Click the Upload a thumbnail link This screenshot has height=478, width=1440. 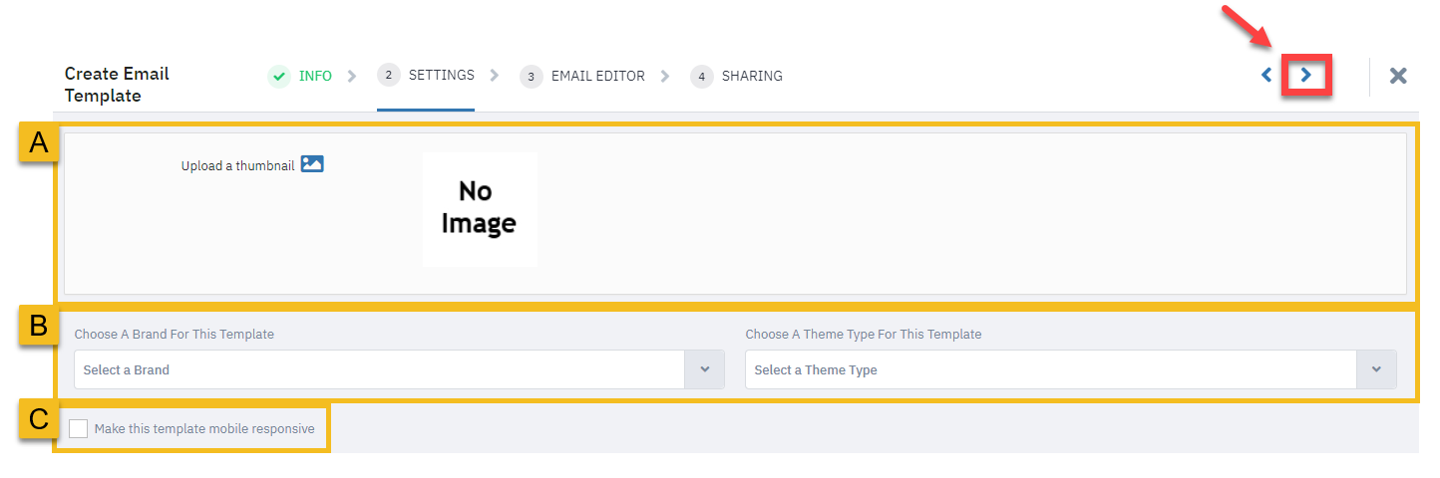(x=237, y=166)
